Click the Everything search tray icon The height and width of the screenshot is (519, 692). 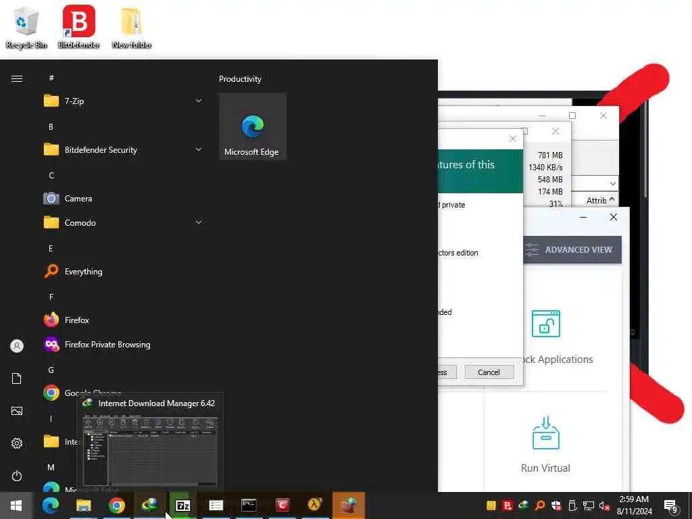(x=540, y=505)
